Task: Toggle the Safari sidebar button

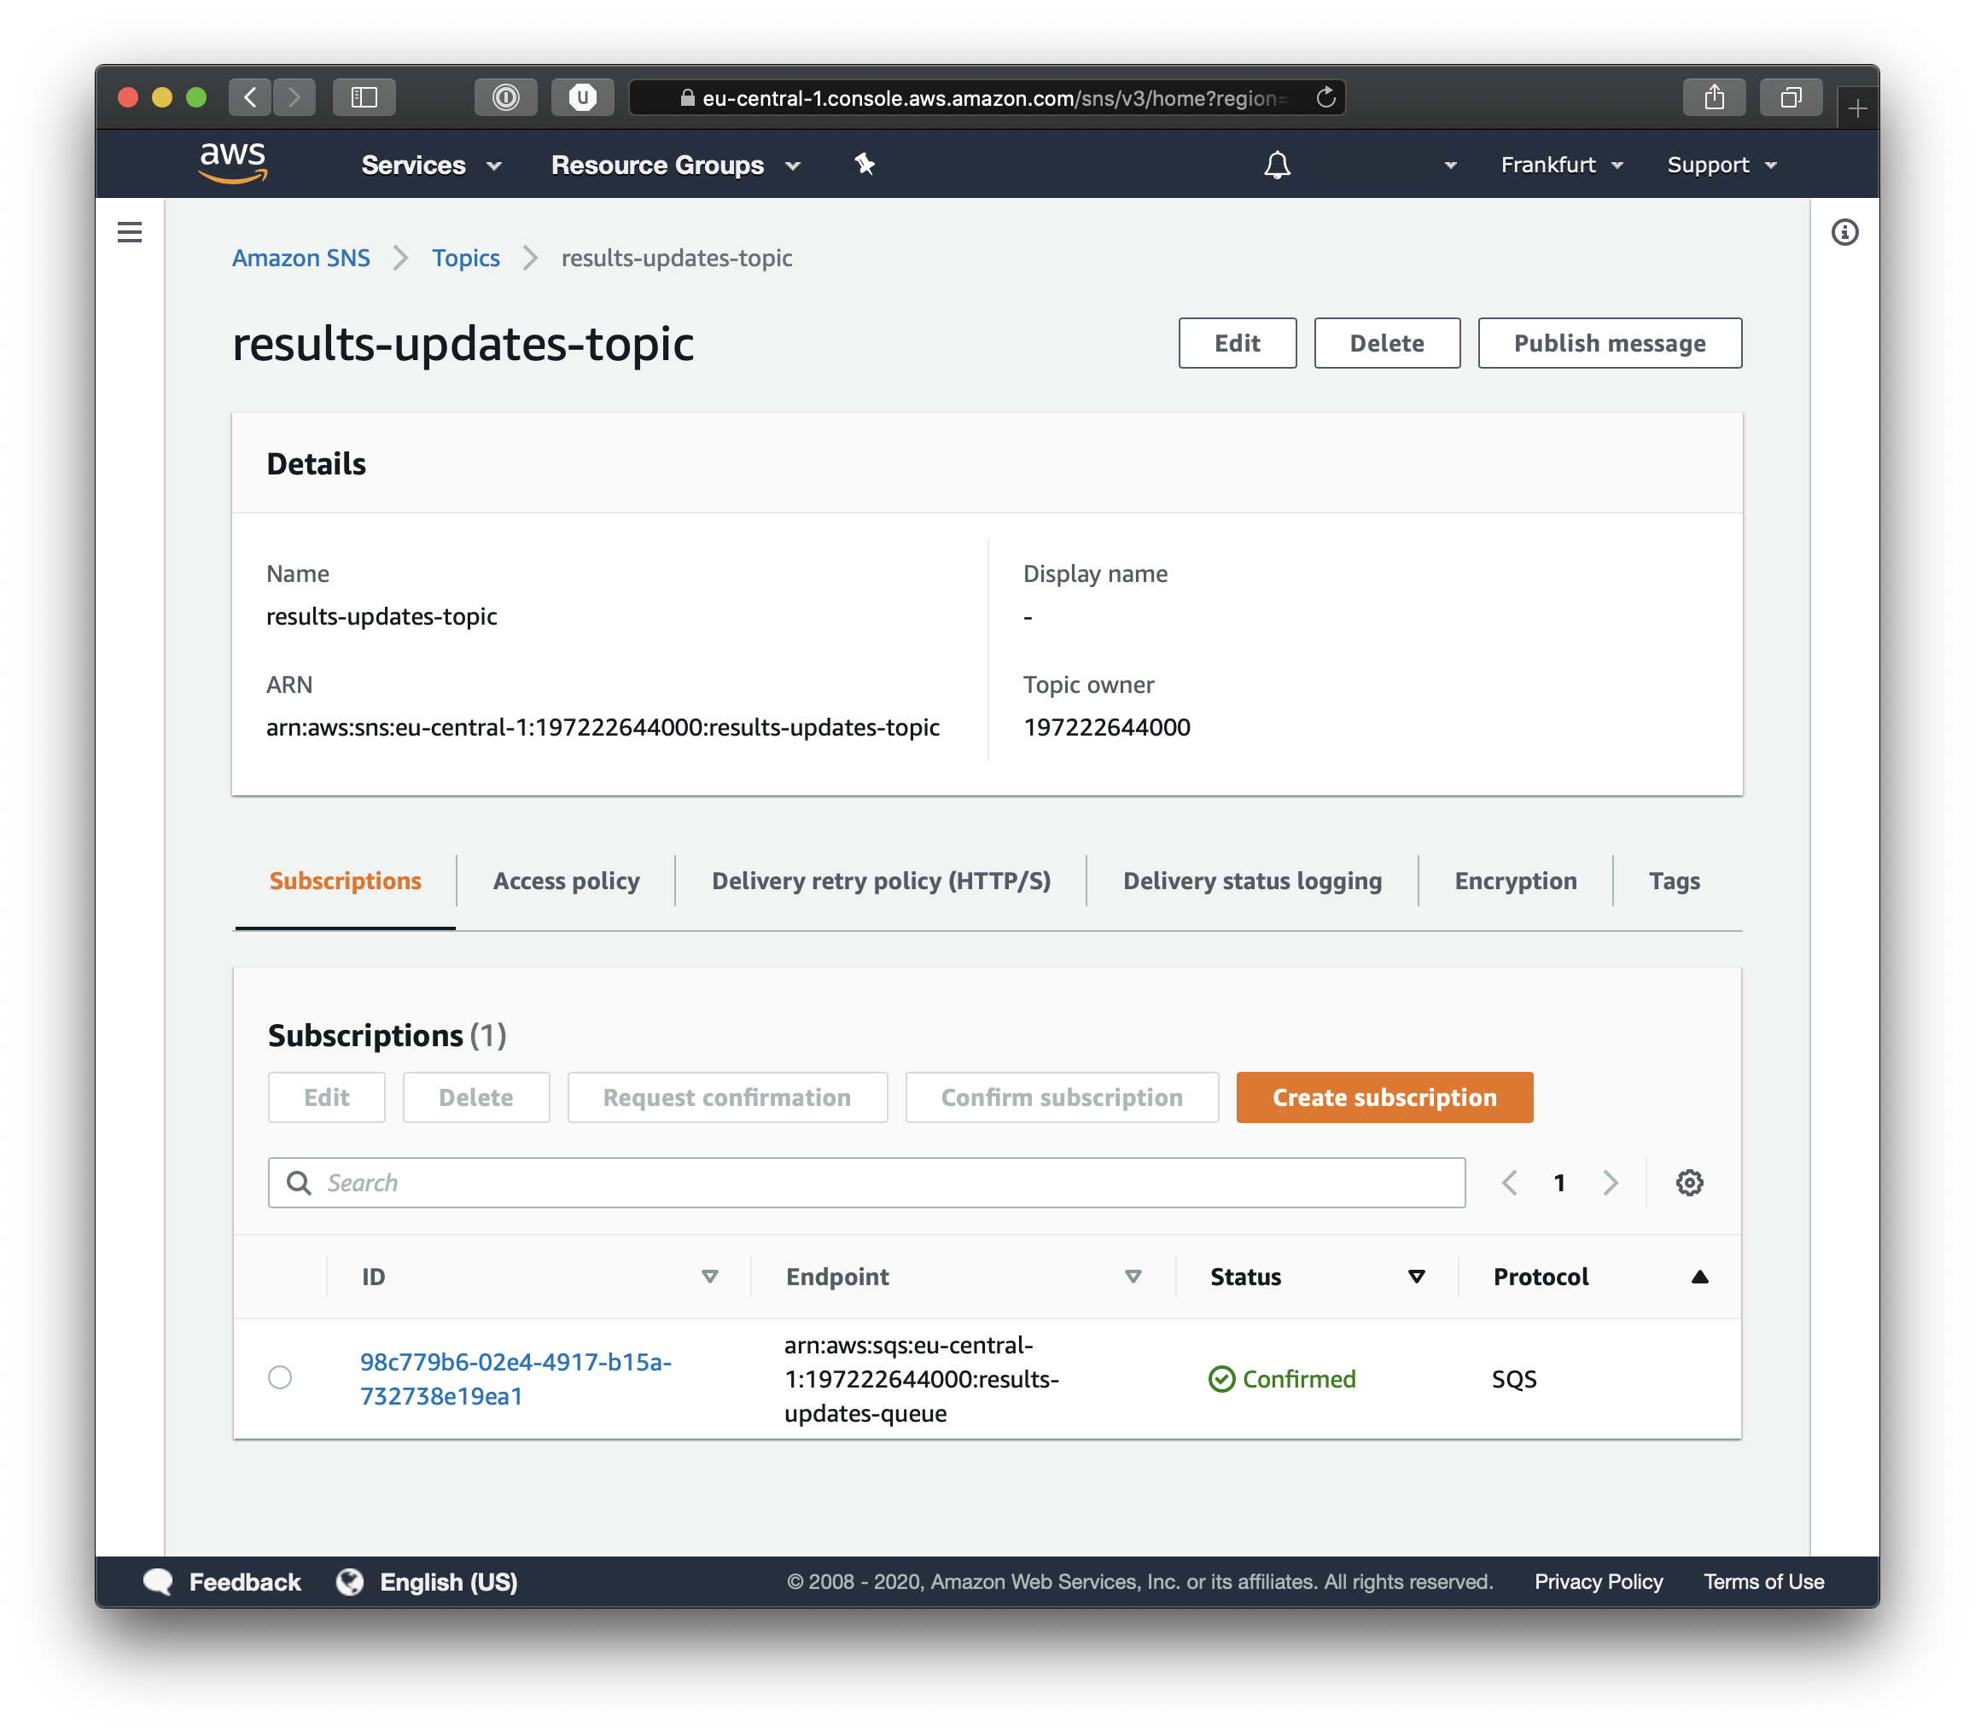Action: [x=364, y=97]
